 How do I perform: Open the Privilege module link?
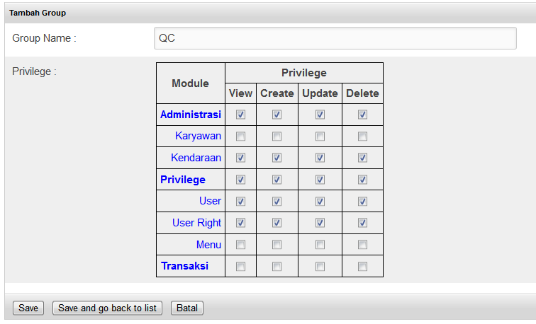pyautogui.click(x=183, y=180)
